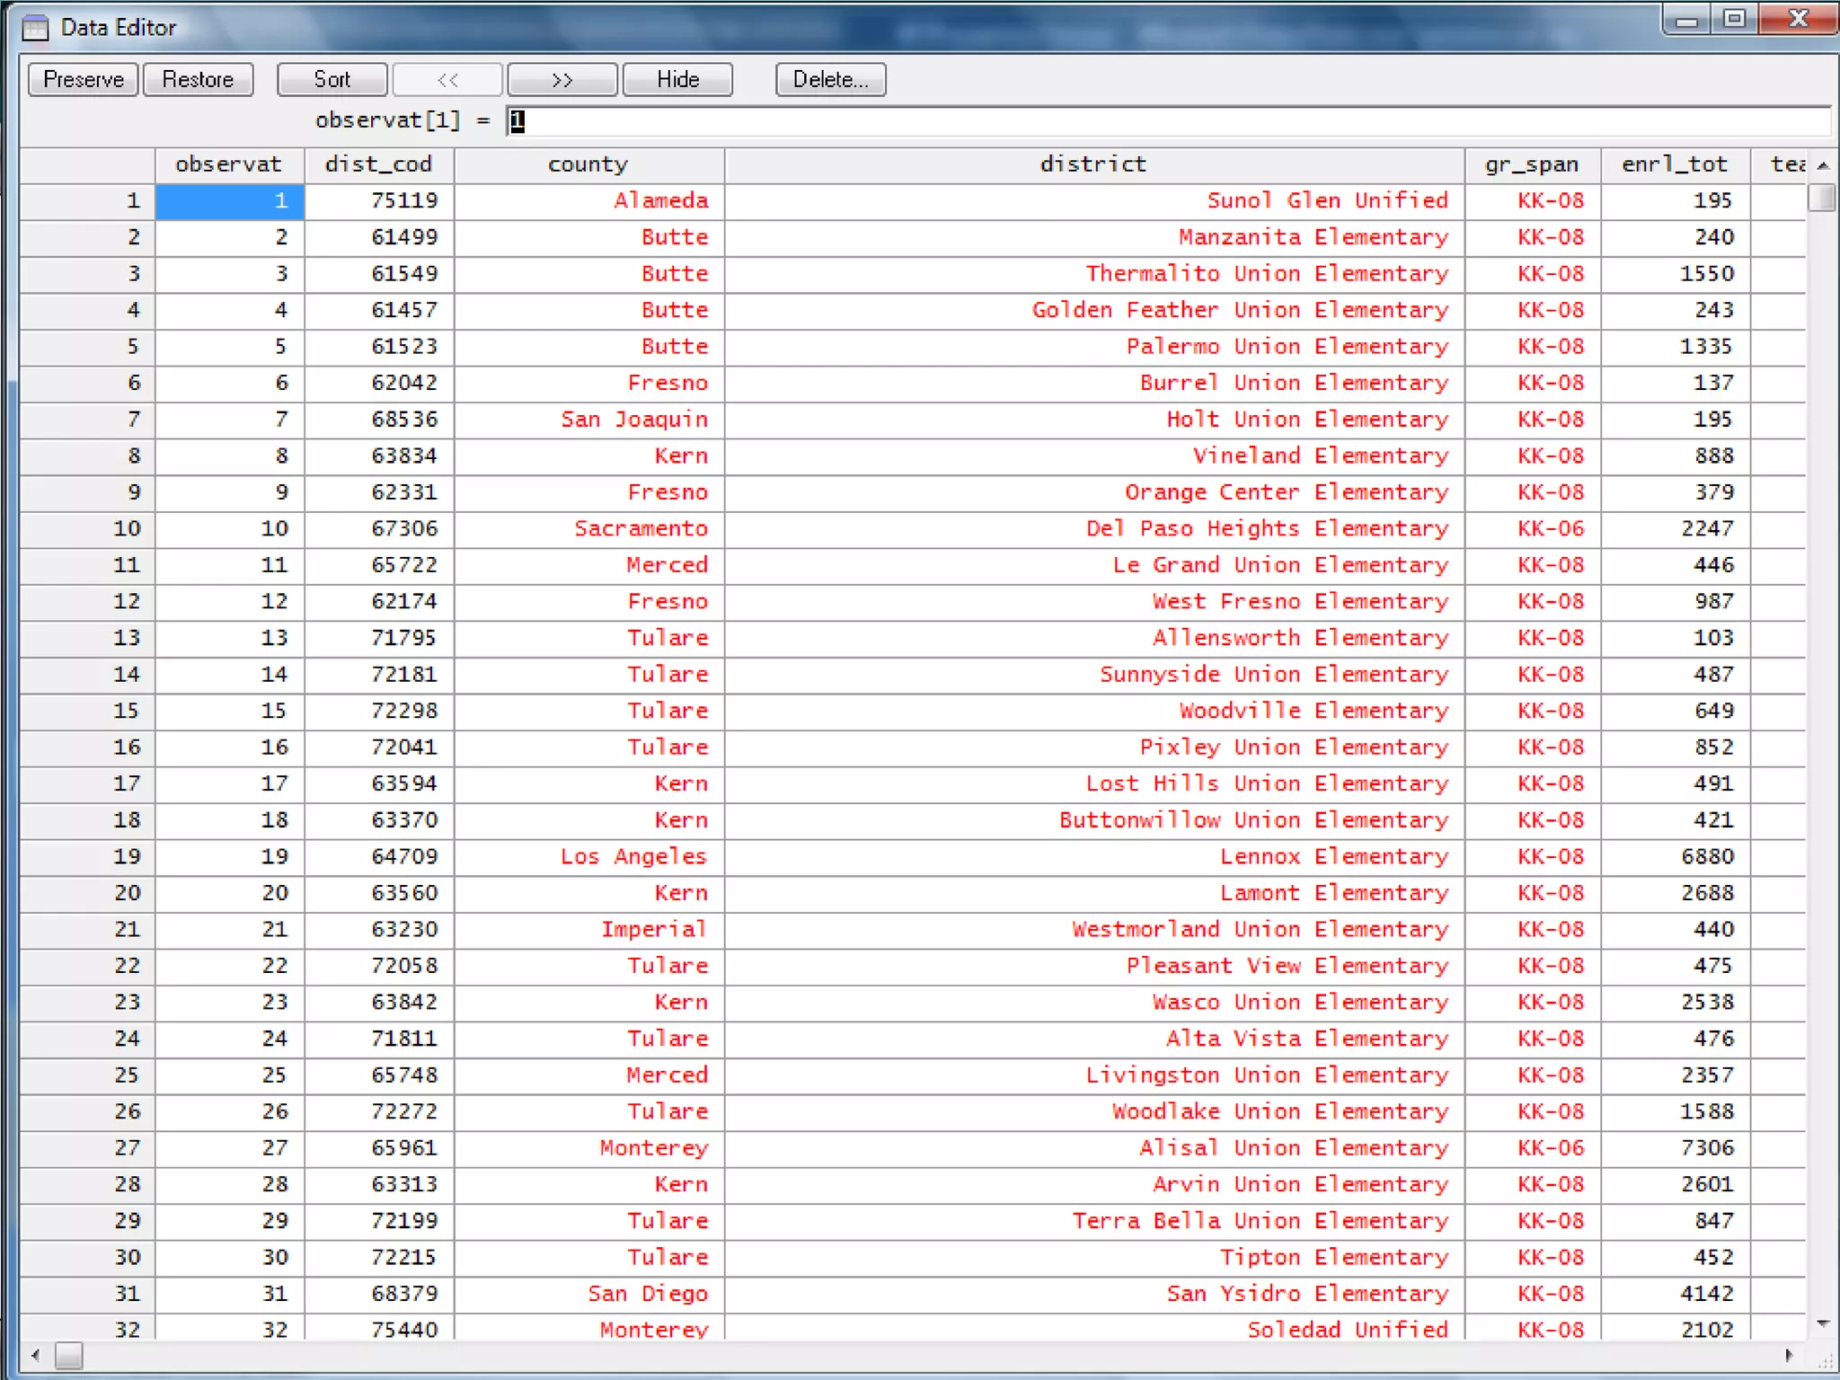Open the Delete... dialog
Image resolution: width=1840 pixels, height=1380 pixels.
[x=830, y=79]
